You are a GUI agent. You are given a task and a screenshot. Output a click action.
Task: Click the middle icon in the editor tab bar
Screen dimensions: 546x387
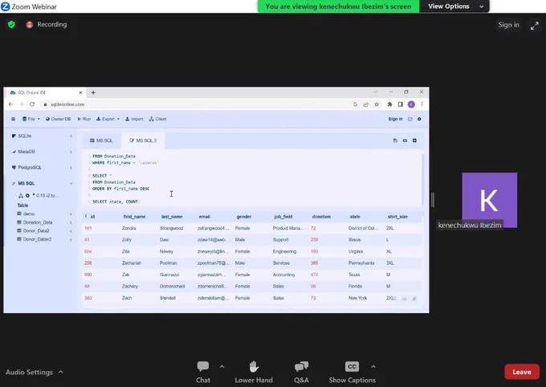(x=405, y=141)
